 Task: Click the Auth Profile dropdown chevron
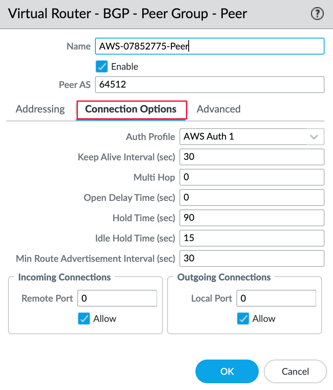[x=314, y=137]
